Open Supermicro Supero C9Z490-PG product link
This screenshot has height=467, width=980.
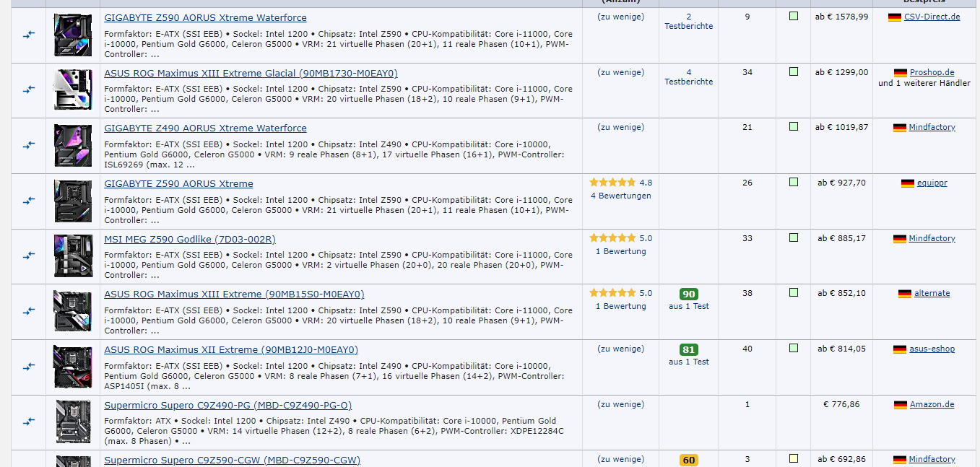[228, 405]
